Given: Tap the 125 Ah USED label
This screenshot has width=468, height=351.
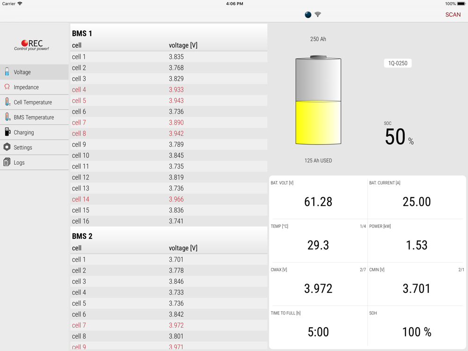Looking at the screenshot, I should tap(318, 161).
